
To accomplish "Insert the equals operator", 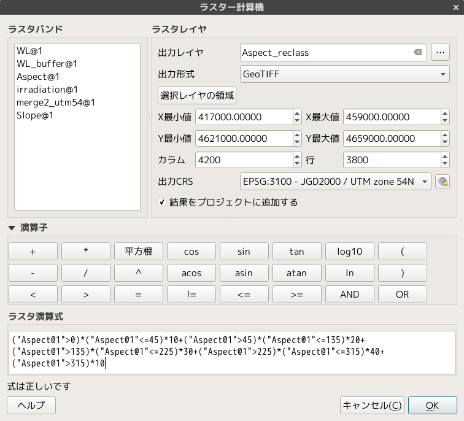I will (139, 295).
